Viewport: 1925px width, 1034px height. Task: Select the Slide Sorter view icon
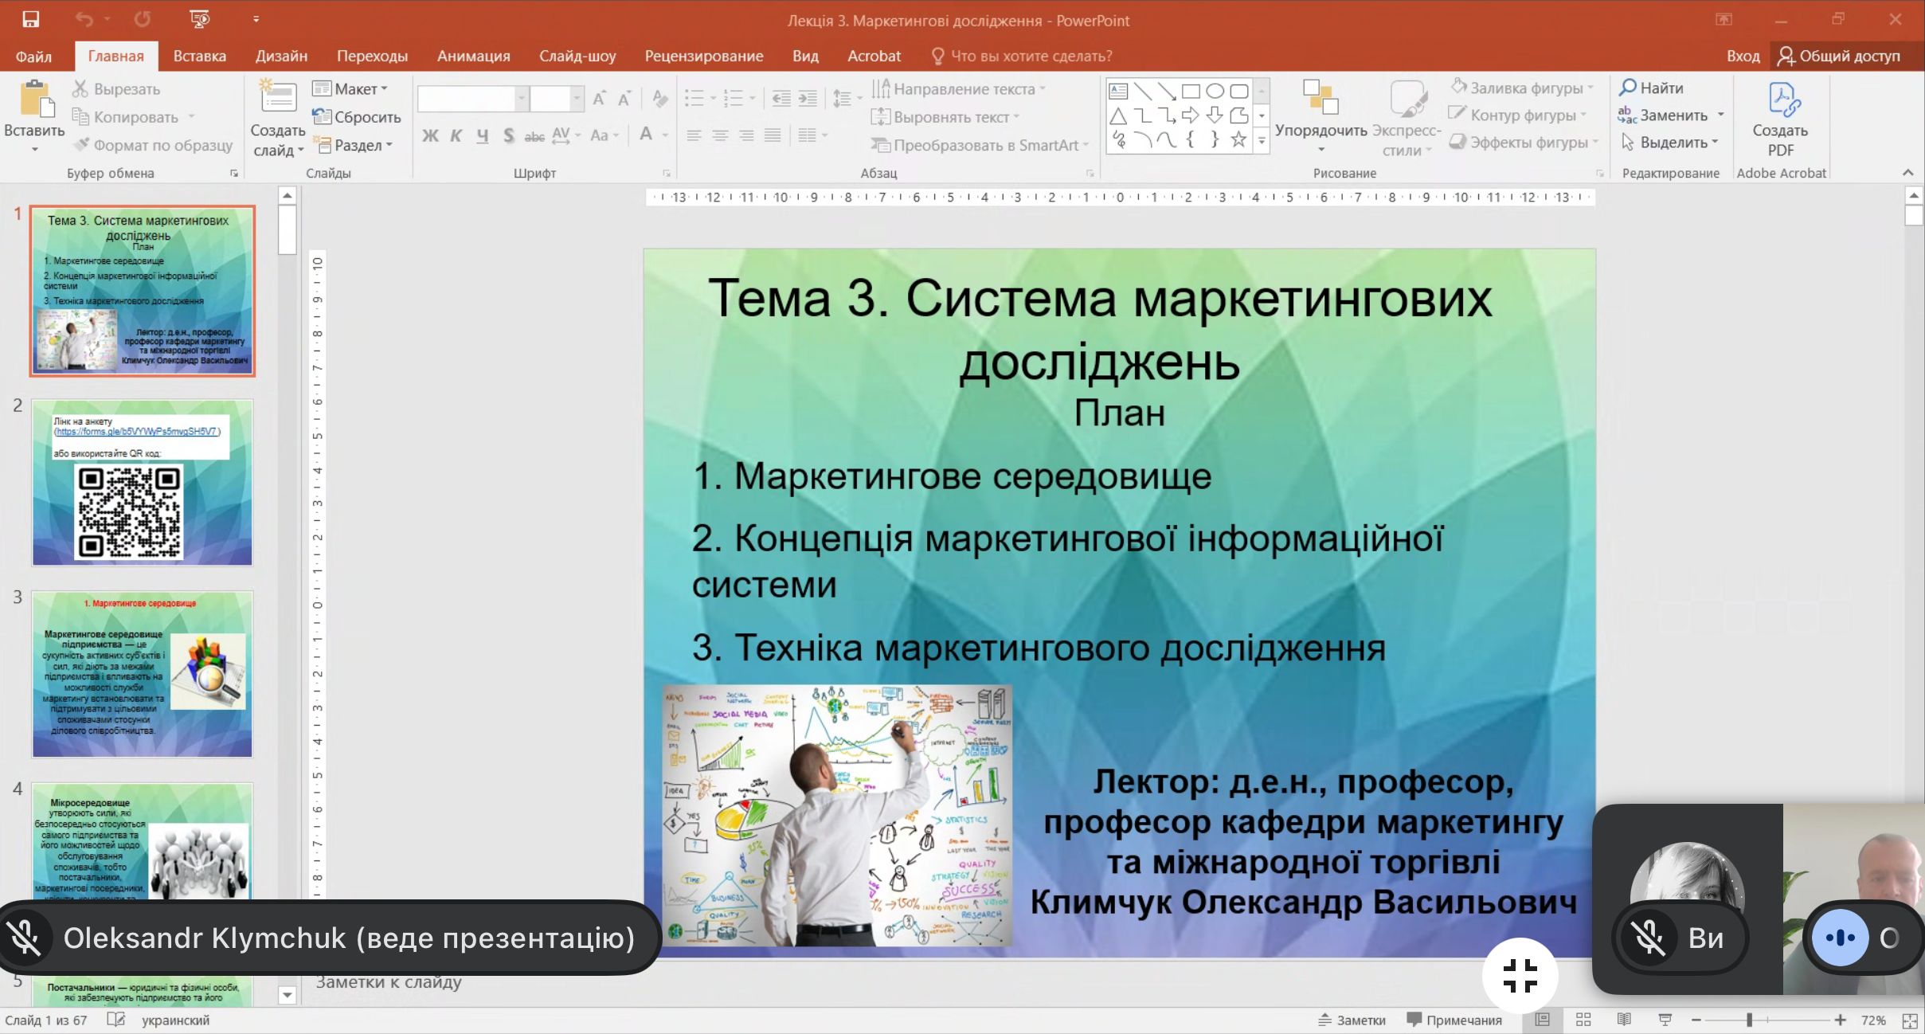pyautogui.click(x=1583, y=1020)
